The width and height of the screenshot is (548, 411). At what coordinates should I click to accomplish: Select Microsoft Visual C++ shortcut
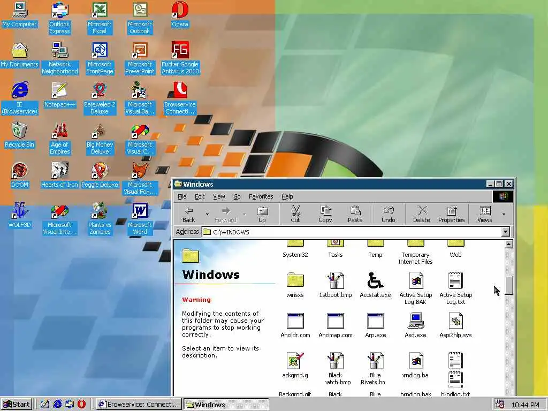(x=140, y=139)
